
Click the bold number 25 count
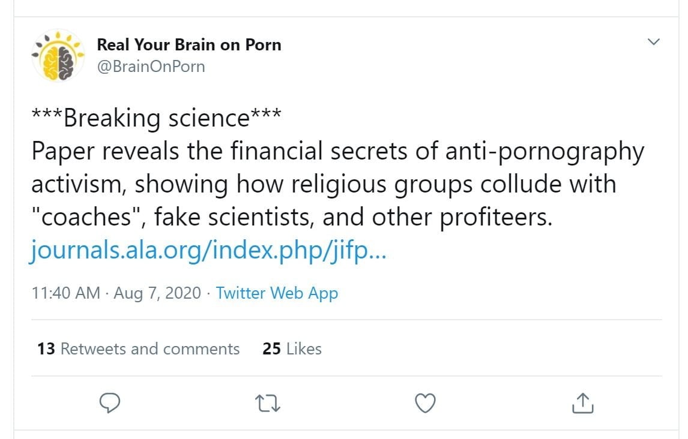click(x=271, y=349)
